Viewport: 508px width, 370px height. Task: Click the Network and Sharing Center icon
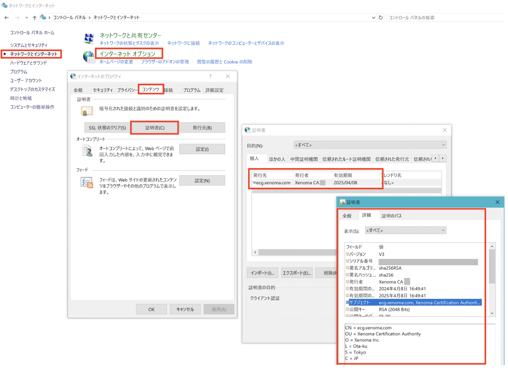tap(89, 39)
